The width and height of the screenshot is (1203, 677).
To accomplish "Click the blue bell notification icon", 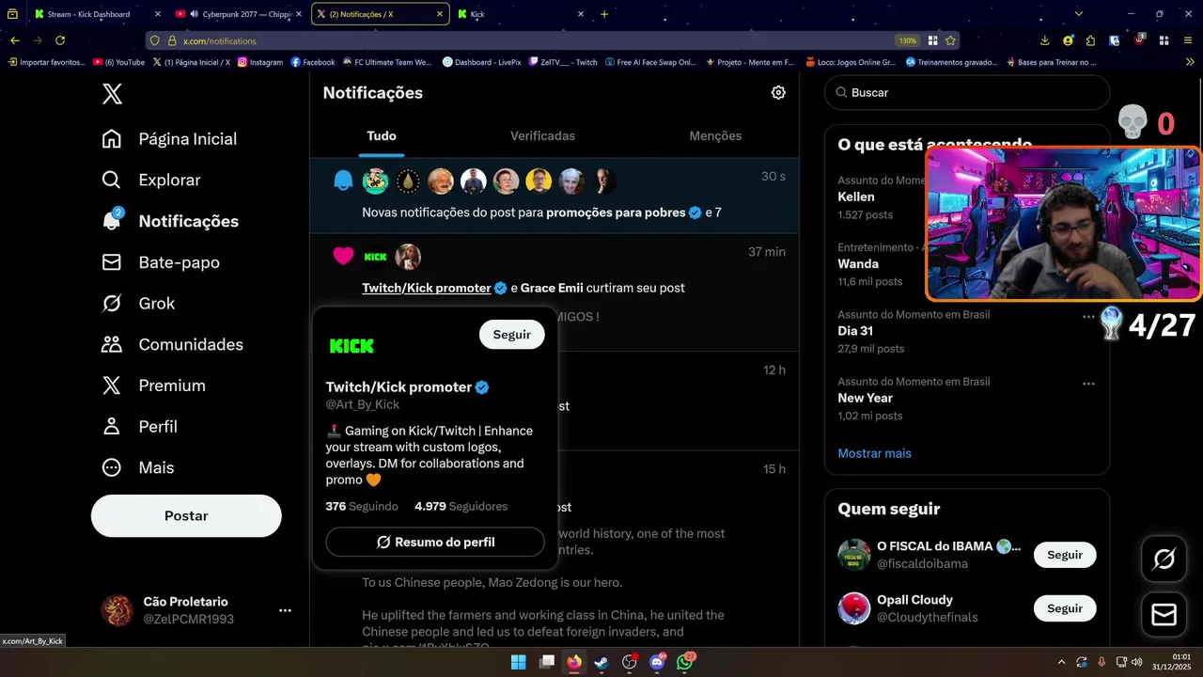I will [343, 181].
